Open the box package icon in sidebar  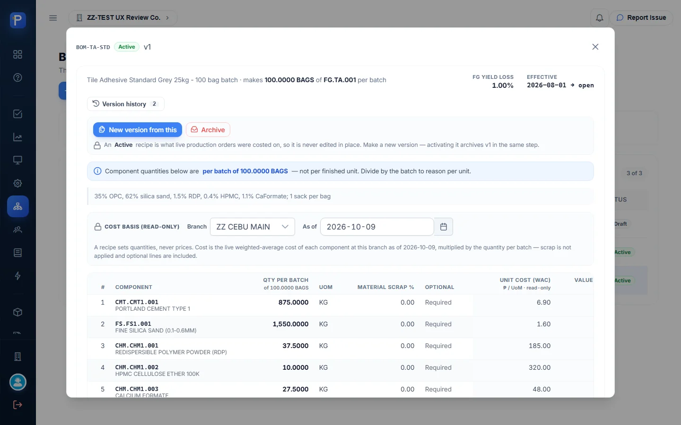coord(18,312)
